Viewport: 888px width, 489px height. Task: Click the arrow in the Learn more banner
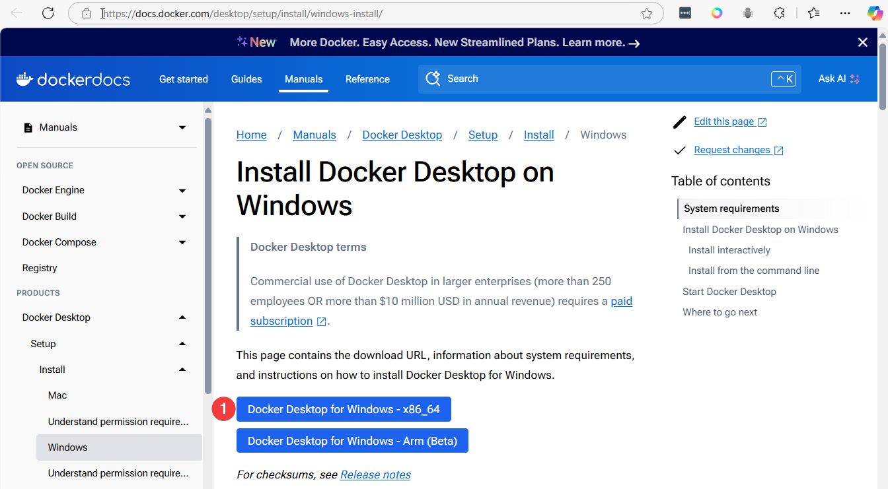(x=634, y=44)
